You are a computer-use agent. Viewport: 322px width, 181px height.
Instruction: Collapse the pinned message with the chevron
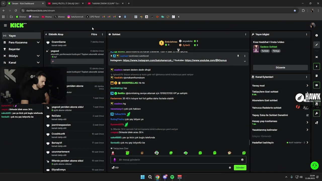(x=245, y=61)
